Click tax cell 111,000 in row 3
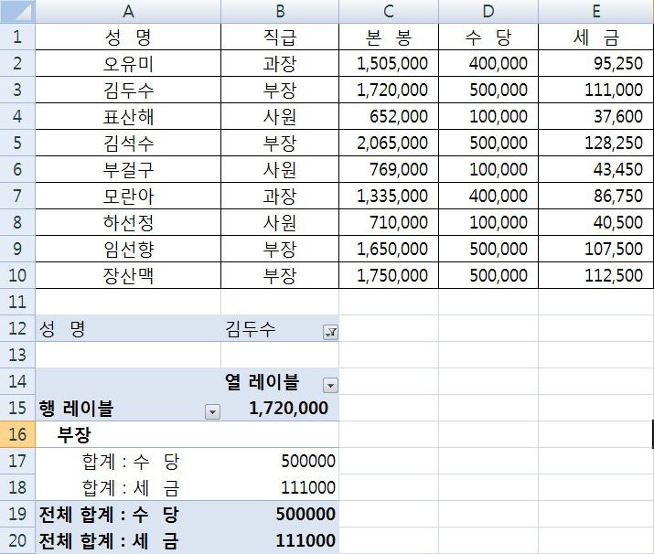 (596, 90)
